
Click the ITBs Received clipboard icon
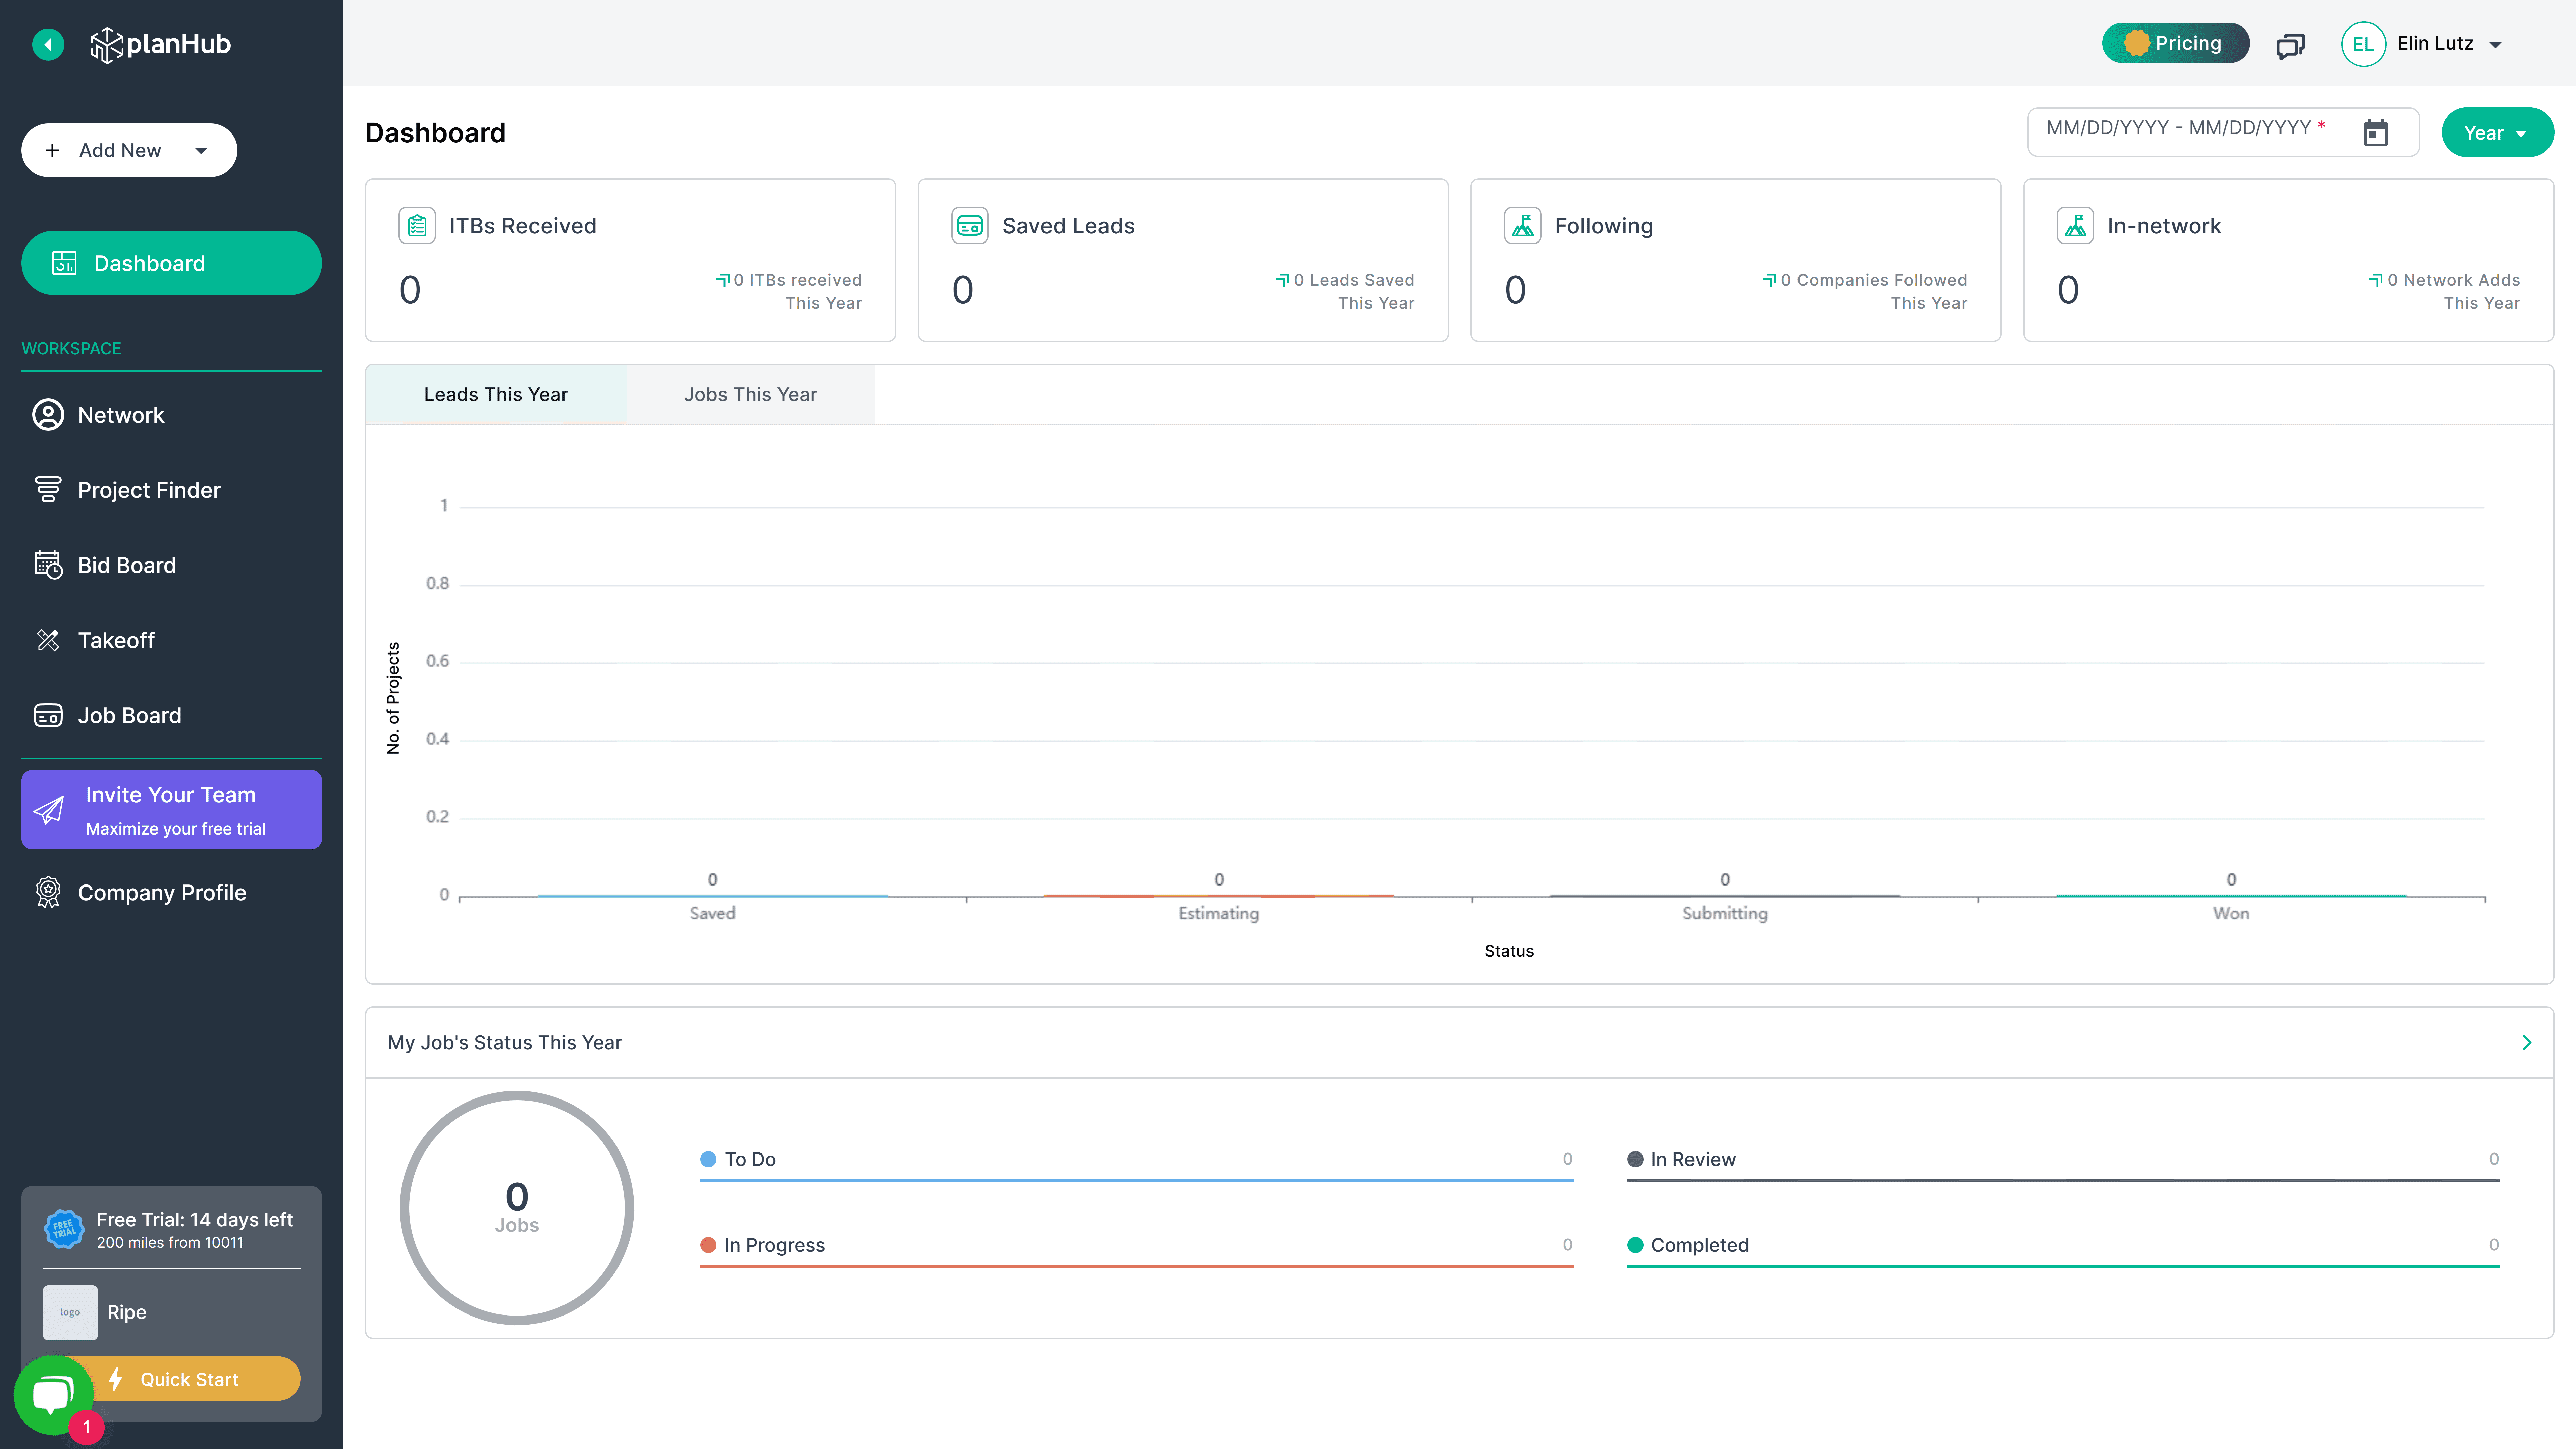point(417,226)
